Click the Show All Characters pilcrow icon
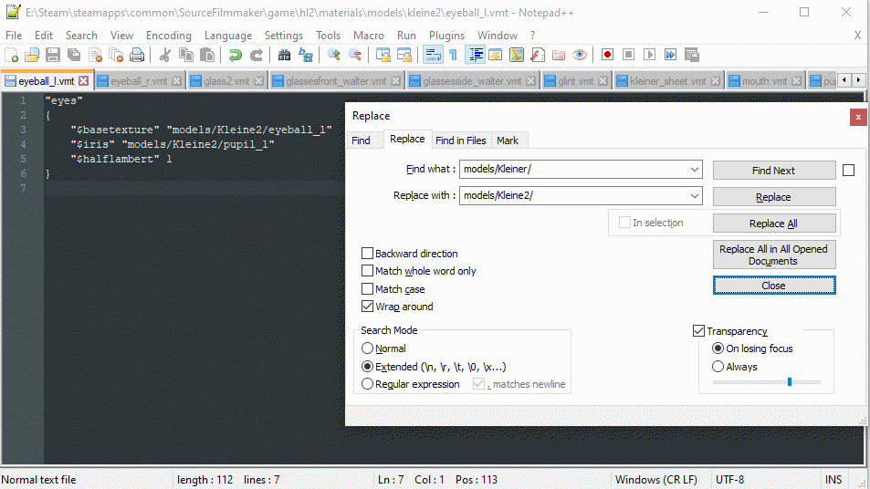The width and height of the screenshot is (870, 489). point(453,56)
